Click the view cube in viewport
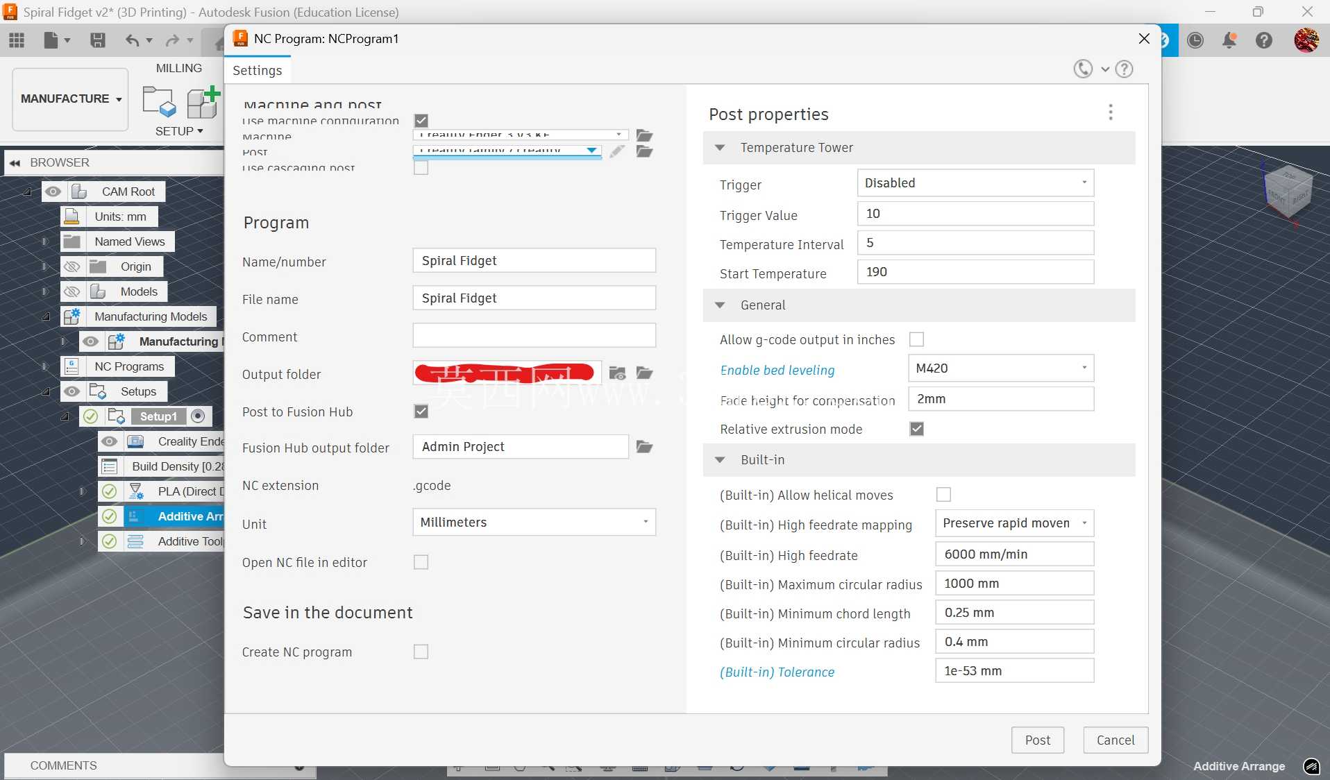The width and height of the screenshot is (1330, 780). [1288, 191]
